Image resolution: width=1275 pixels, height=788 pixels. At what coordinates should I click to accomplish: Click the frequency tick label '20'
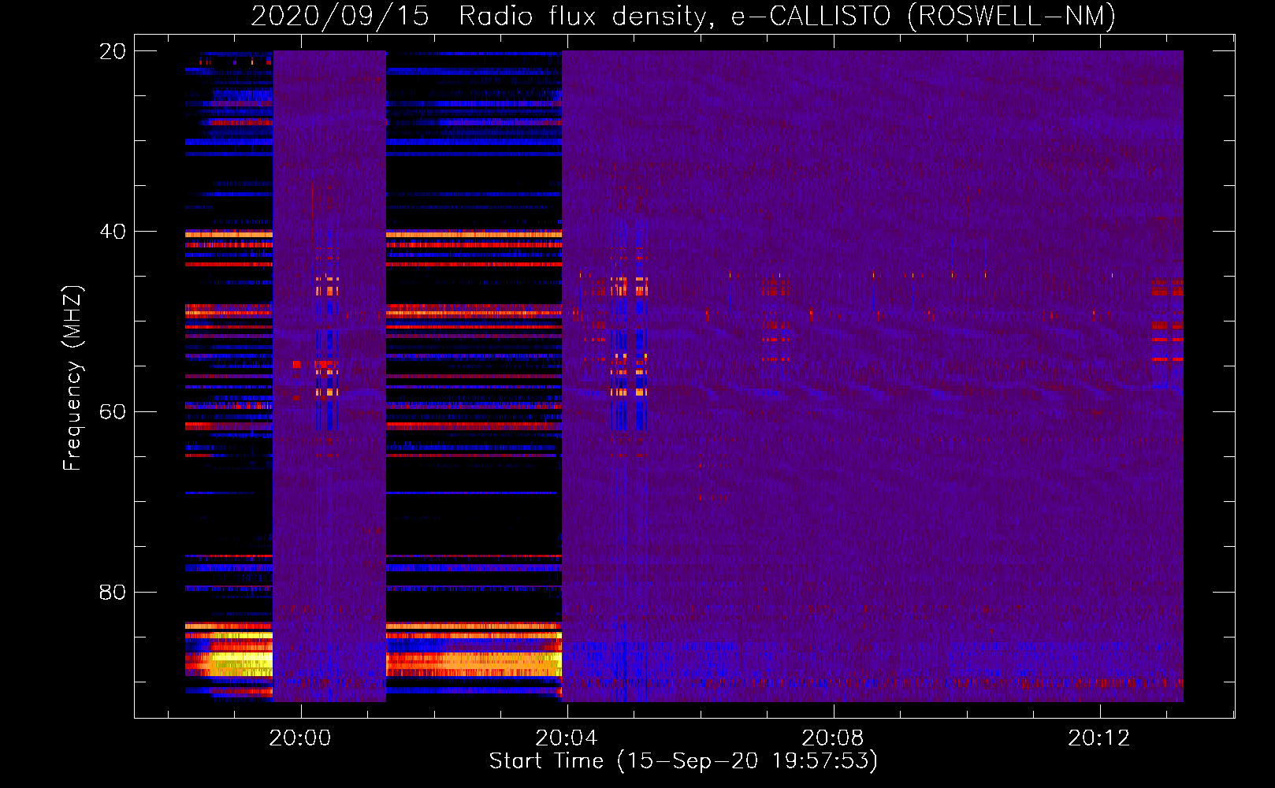113,51
